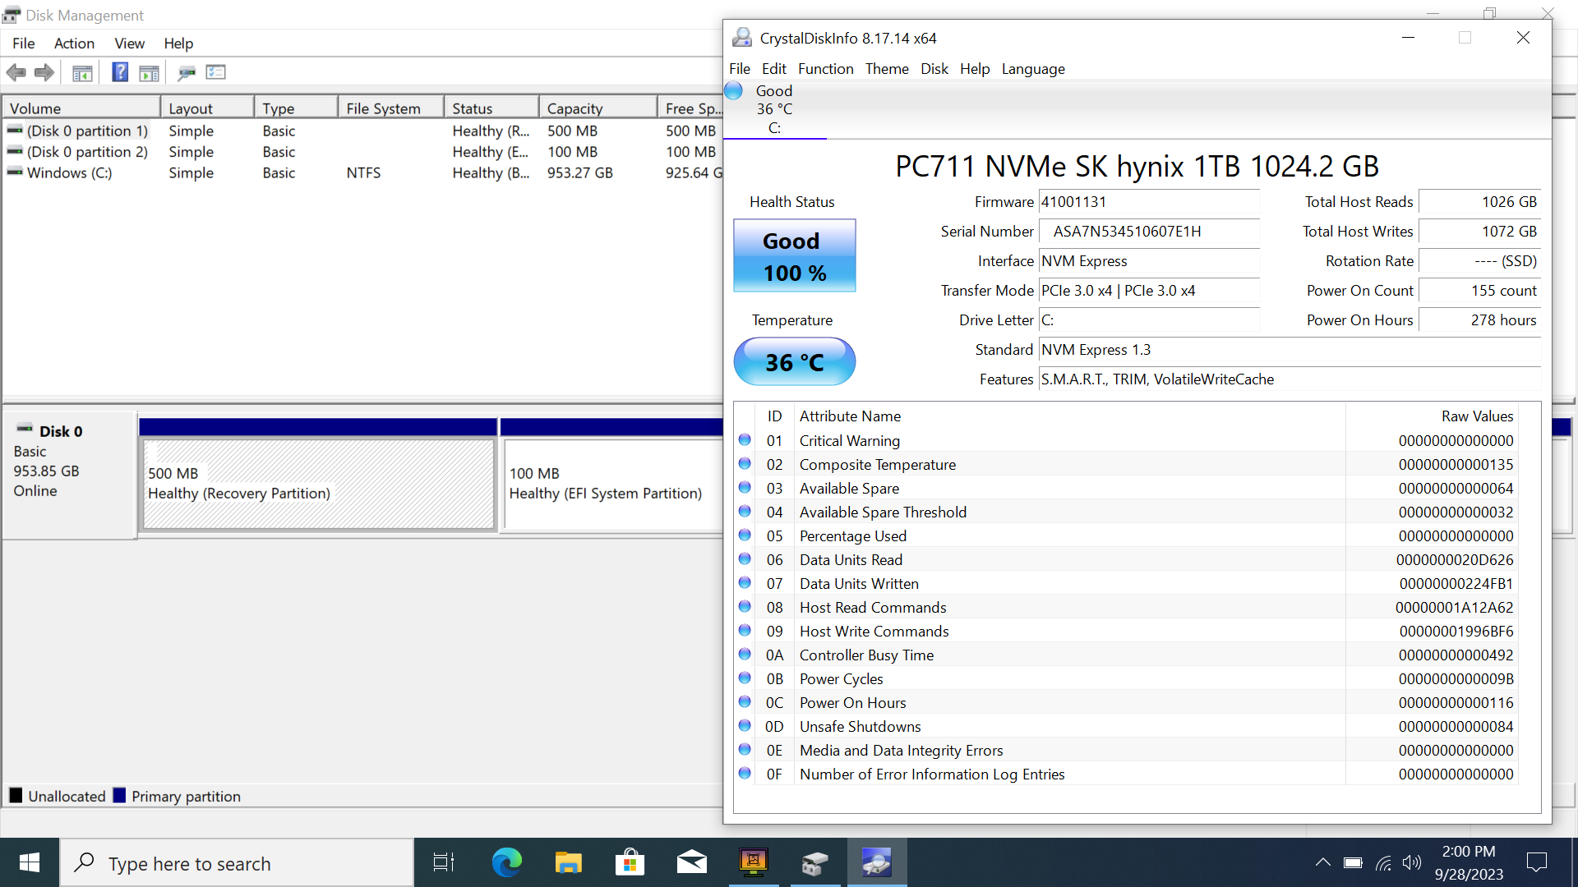Open Disk Management Action menu
The width and height of the screenshot is (1578, 887).
click(74, 44)
